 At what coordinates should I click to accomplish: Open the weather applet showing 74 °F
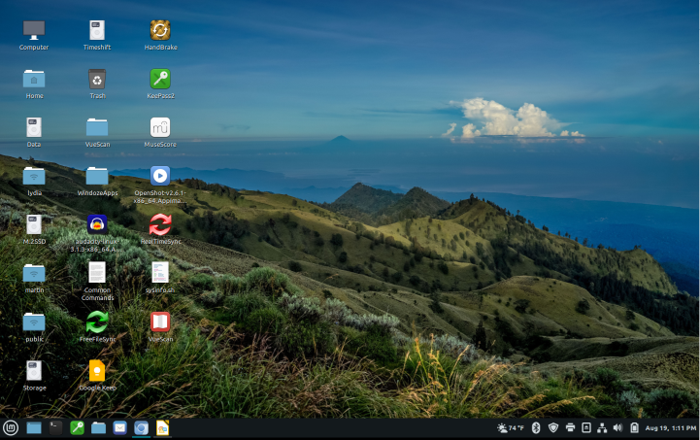pyautogui.click(x=511, y=428)
